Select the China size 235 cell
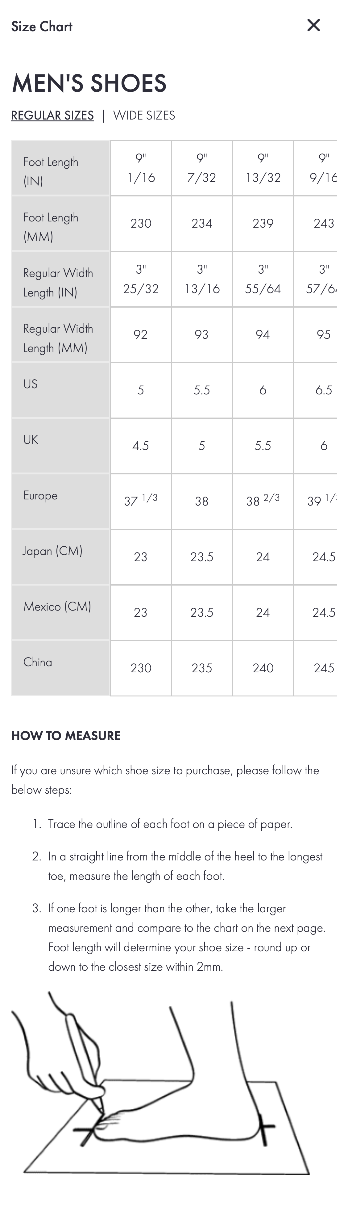348x1219 pixels. [201, 668]
